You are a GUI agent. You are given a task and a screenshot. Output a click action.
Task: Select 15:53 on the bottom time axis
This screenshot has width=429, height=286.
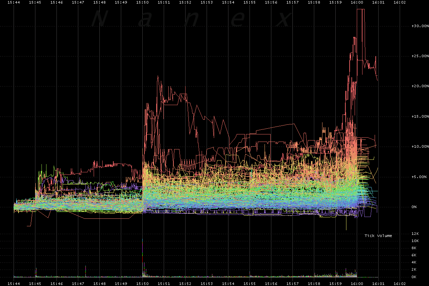[x=207, y=283]
